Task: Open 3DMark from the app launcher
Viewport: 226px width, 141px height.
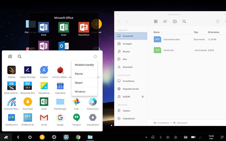Action: tap(11, 70)
